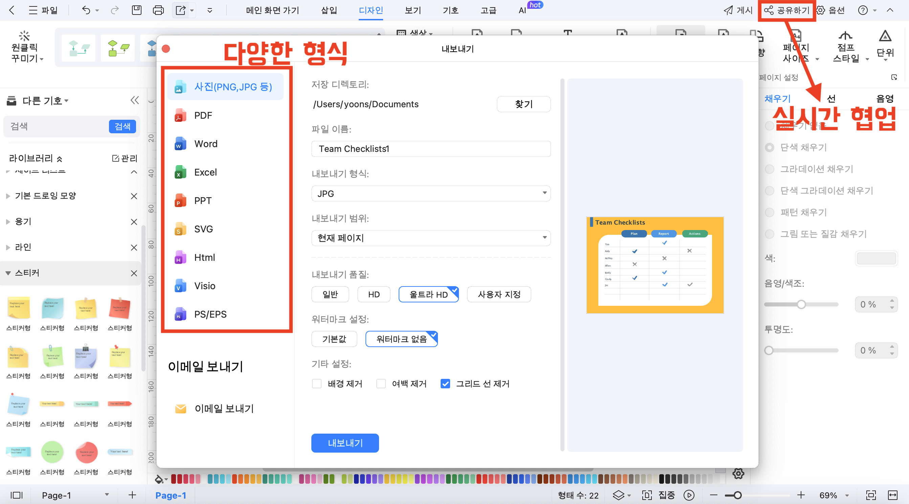Screen dimensions: 909x504
Task: Enable the 그리드 선 제거 checkbox
Action: 445,383
